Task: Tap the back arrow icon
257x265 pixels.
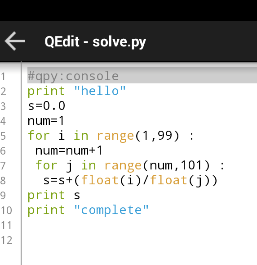Action: [15, 41]
